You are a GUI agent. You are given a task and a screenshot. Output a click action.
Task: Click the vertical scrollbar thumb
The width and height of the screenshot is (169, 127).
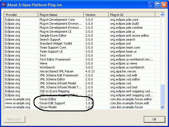coord(162,94)
